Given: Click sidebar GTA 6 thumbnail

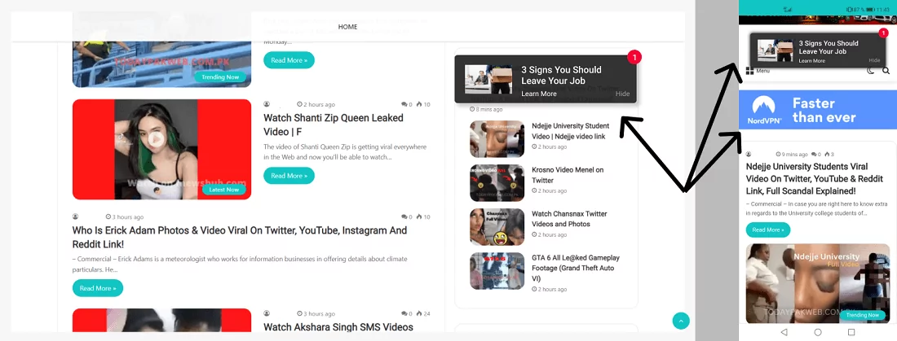Looking at the screenshot, I should (x=497, y=271).
